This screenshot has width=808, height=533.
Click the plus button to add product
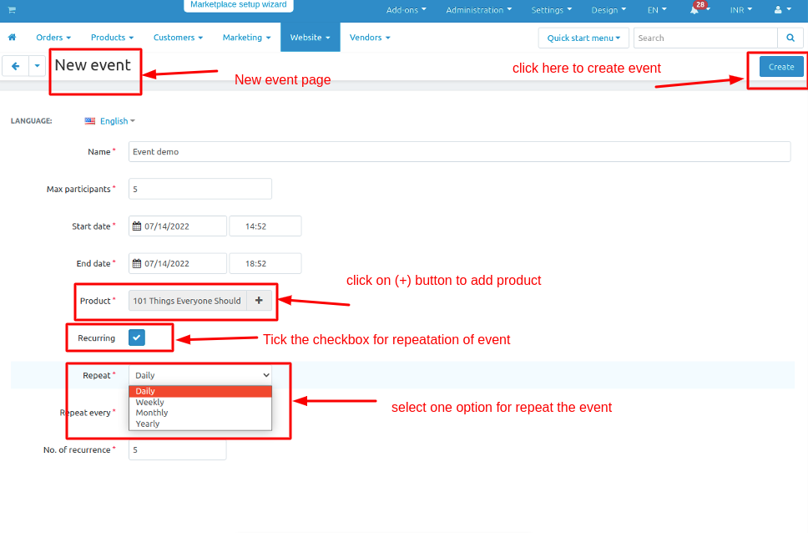point(259,301)
